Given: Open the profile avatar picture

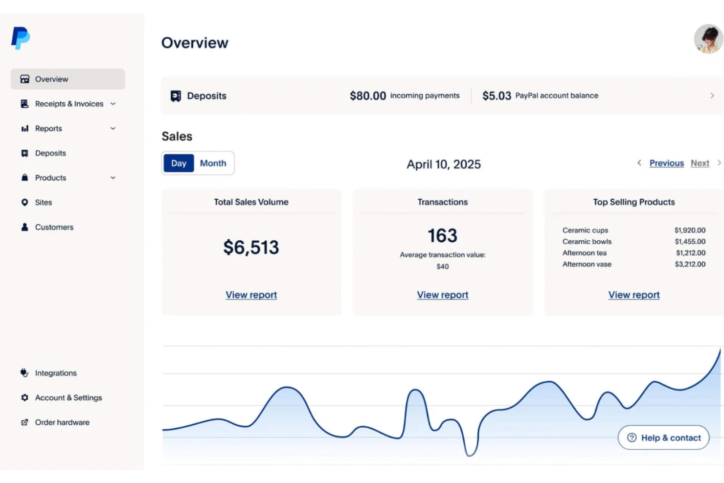Looking at the screenshot, I should [708, 39].
